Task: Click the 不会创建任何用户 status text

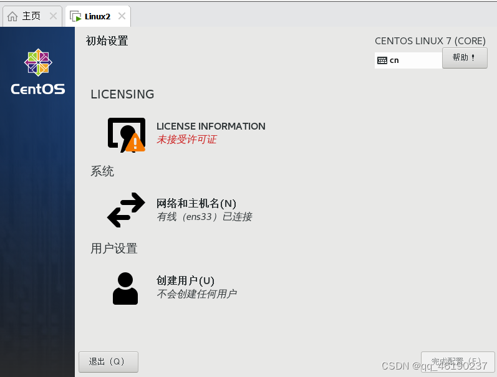Action: click(197, 294)
